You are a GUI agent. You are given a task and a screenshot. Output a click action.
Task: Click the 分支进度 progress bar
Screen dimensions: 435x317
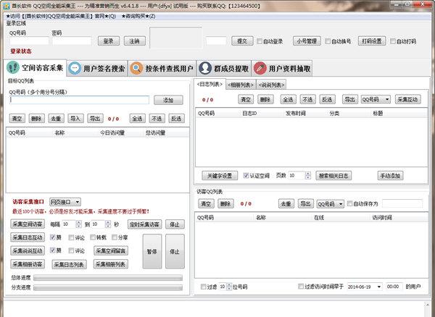pyautogui.click(x=108, y=288)
